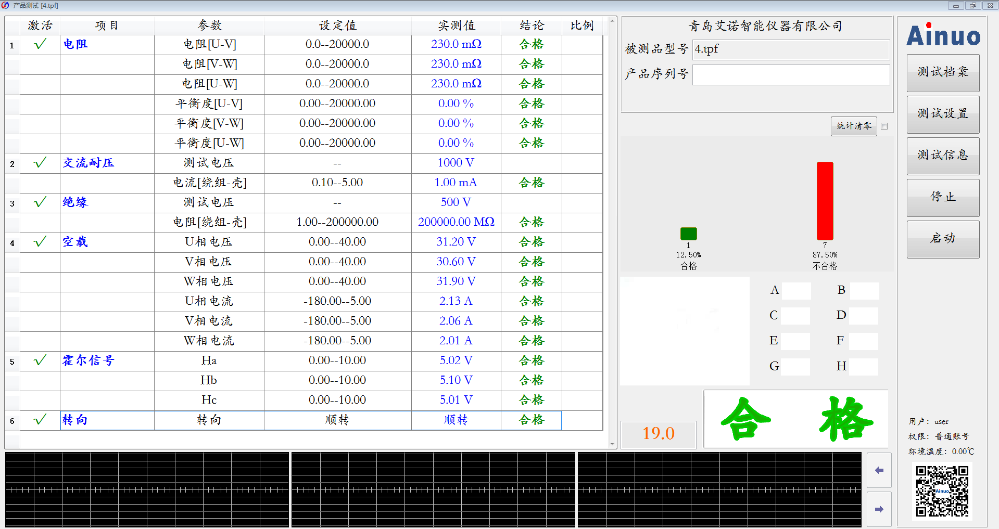999x529 pixels.
Task: Deactivate the 电阻 test checkmark
Action: [x=39, y=44]
